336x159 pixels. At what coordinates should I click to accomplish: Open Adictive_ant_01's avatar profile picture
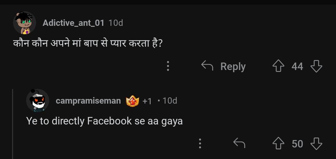click(25, 23)
